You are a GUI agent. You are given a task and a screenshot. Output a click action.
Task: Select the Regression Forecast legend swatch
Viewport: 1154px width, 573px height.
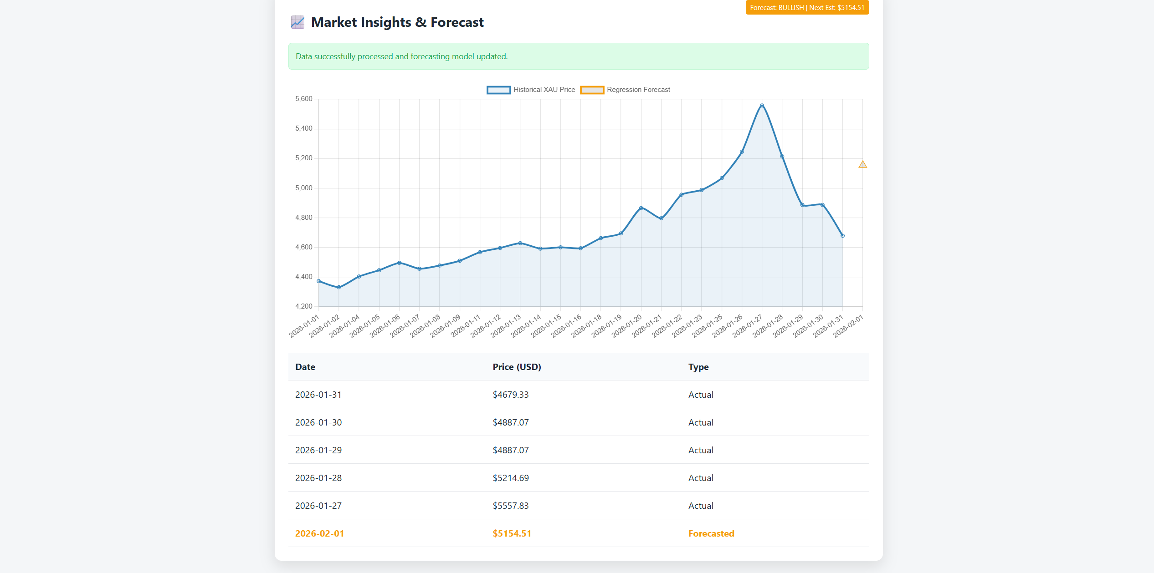[592, 89]
